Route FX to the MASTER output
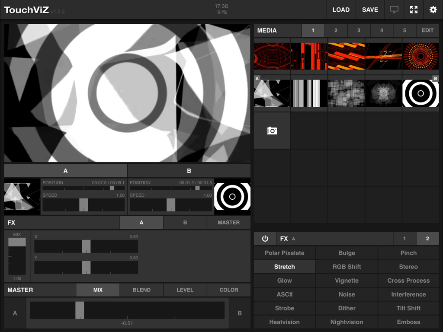Image resolution: width=443 pixels, height=332 pixels. [x=228, y=223]
